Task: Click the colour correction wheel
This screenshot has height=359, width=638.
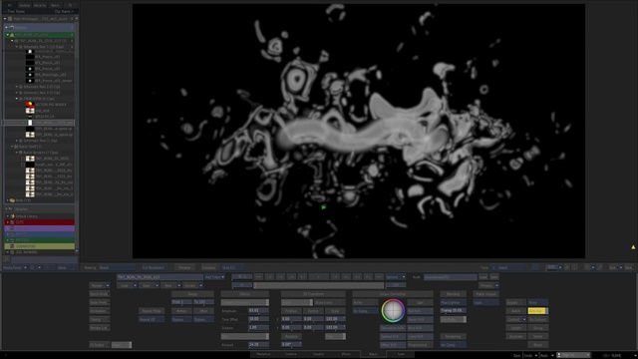Action: point(393,310)
